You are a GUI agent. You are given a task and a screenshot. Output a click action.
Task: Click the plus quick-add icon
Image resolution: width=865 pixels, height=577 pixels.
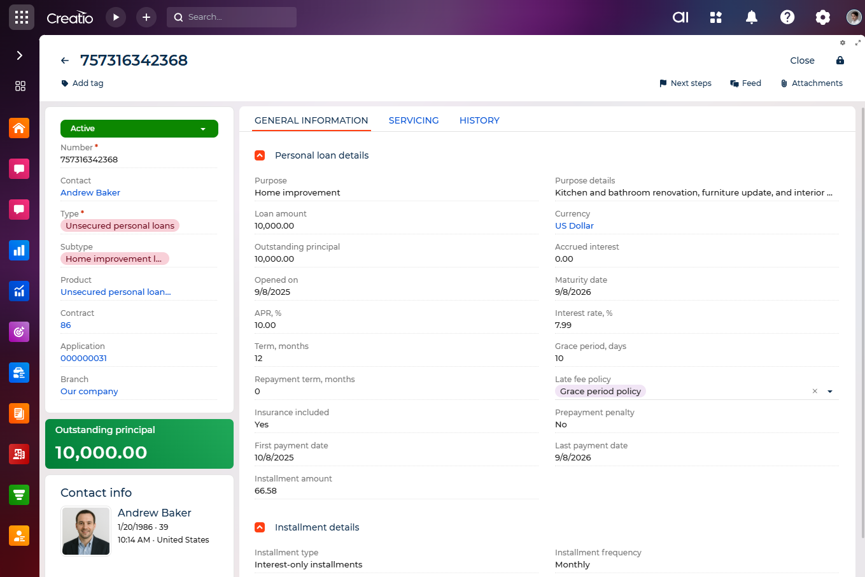pos(146,17)
